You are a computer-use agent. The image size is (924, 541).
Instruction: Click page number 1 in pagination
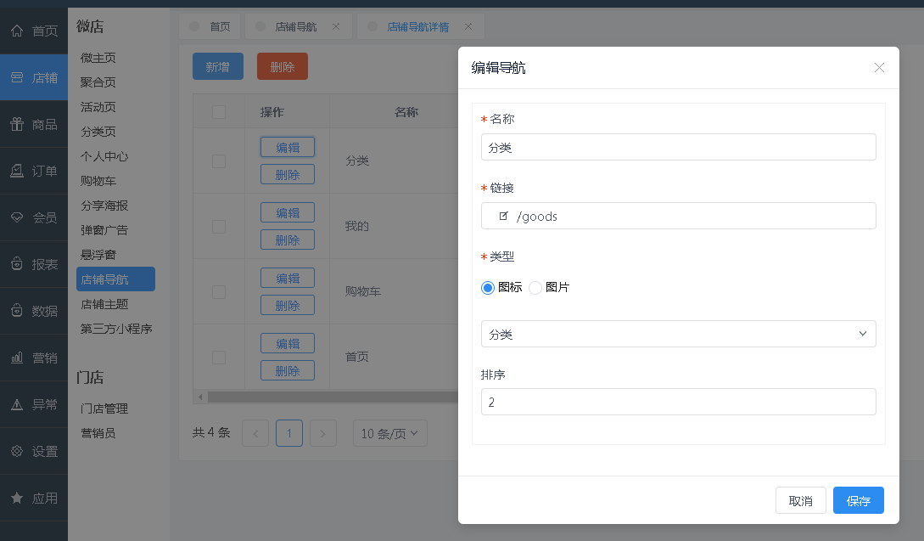pyautogui.click(x=289, y=433)
